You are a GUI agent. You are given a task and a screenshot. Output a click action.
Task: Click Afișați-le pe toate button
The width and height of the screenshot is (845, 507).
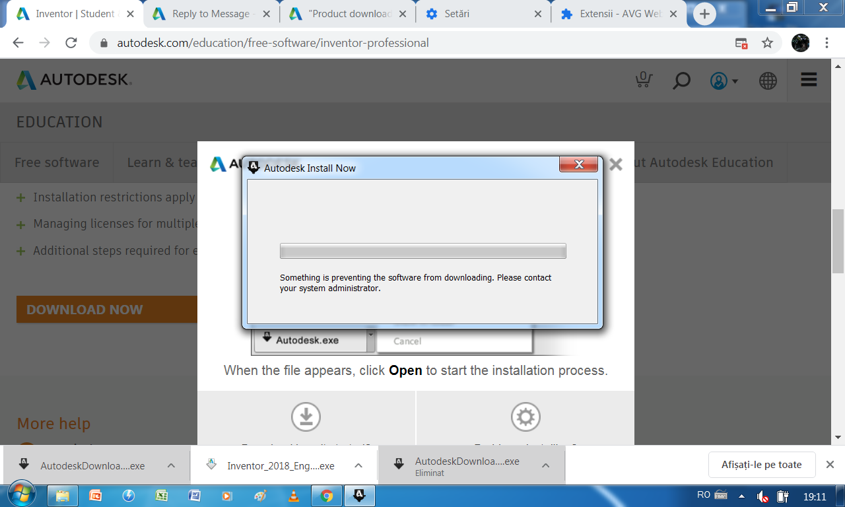[762, 465]
